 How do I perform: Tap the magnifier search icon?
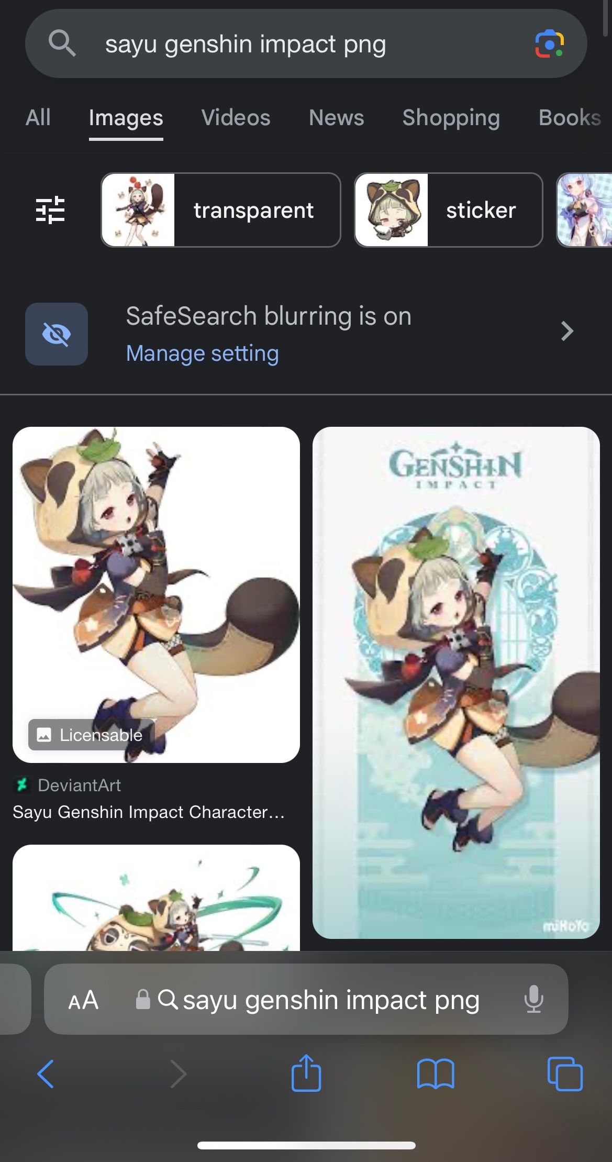pos(62,43)
